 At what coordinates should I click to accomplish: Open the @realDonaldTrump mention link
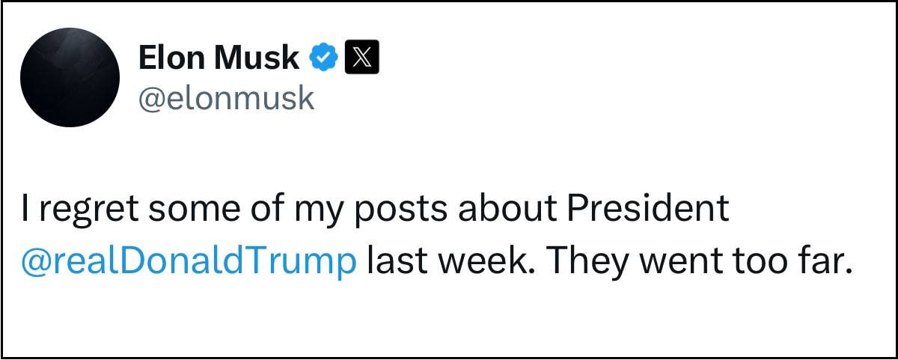[189, 263]
